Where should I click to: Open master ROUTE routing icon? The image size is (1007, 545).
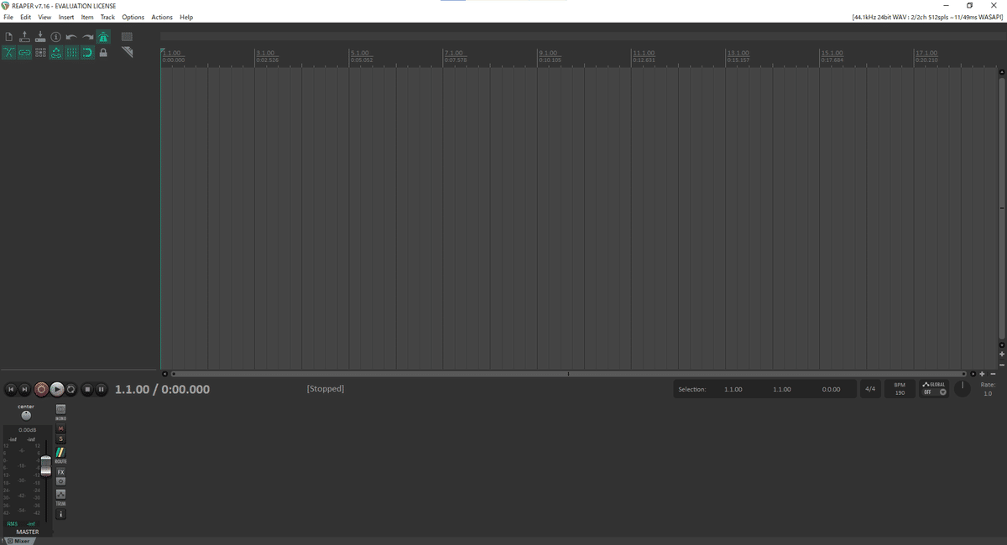point(60,454)
